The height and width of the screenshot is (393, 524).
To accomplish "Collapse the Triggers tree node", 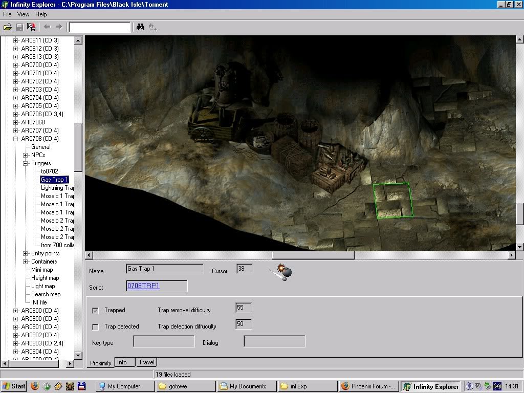I will click(26, 163).
